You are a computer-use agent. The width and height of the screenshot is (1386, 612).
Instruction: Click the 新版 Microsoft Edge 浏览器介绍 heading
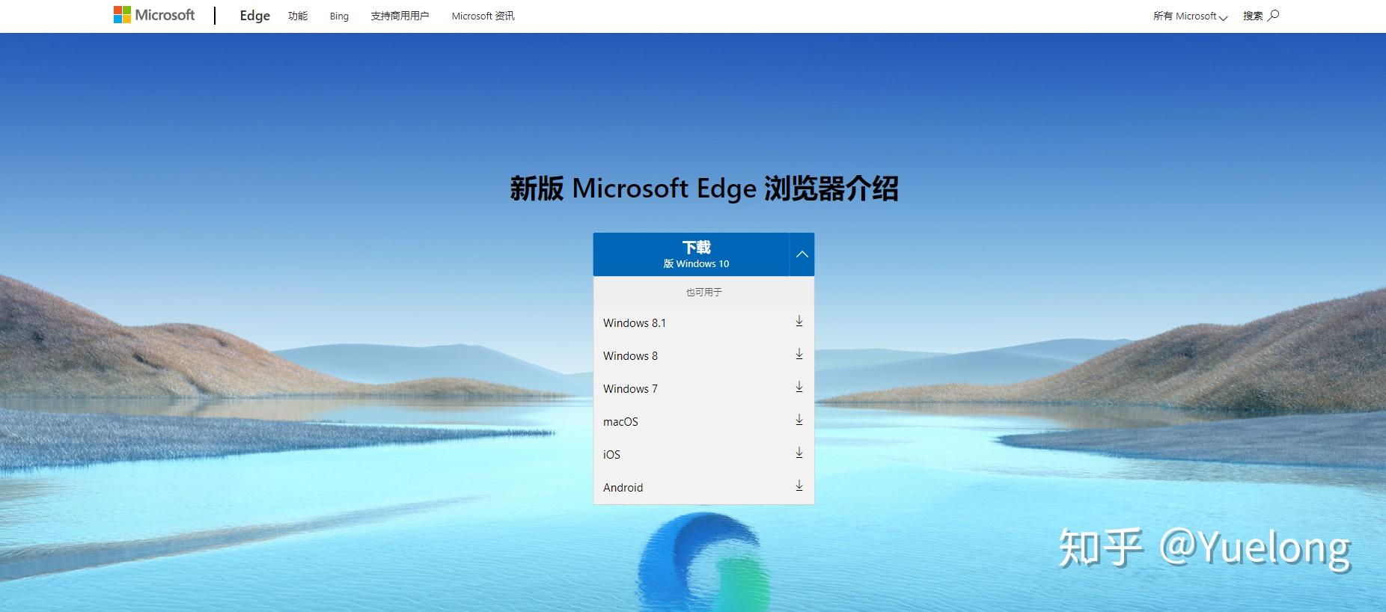pos(703,189)
